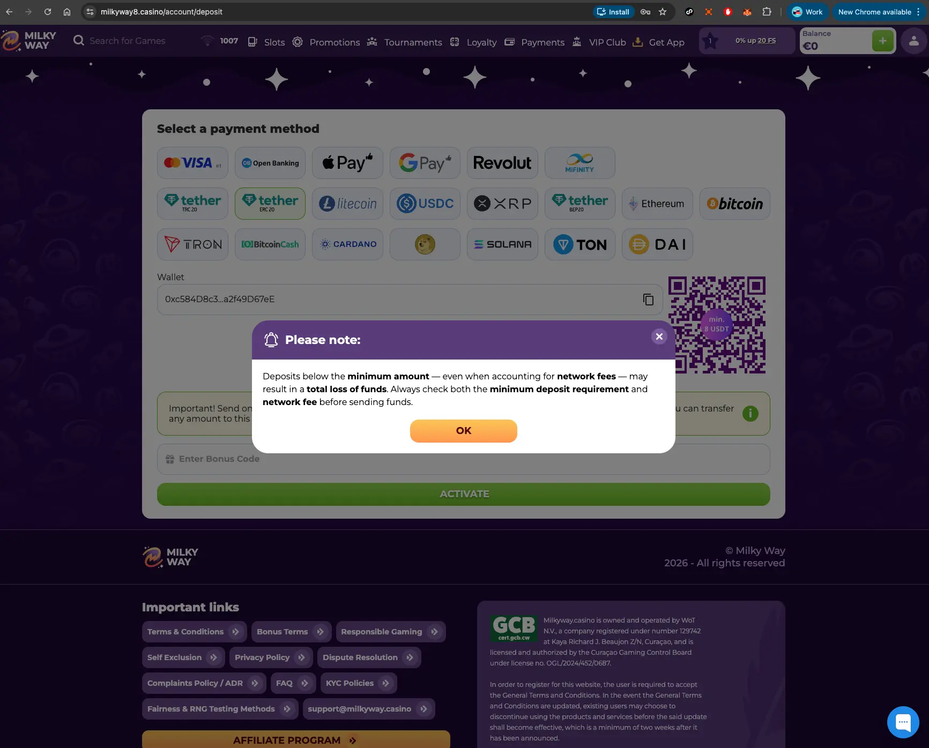
Task: Open Dispute Resolution link
Action: coord(369,657)
